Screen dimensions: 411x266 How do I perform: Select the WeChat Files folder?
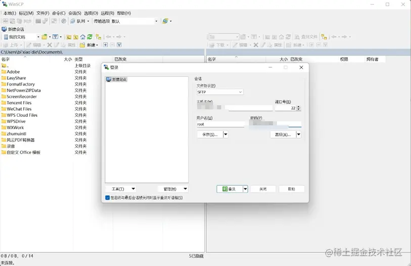click(x=19, y=109)
